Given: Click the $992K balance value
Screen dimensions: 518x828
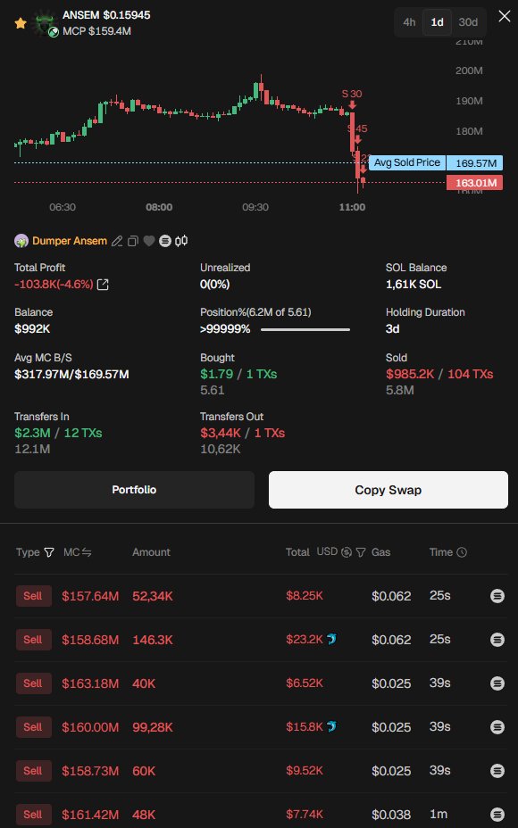Looking at the screenshot, I should click(32, 329).
